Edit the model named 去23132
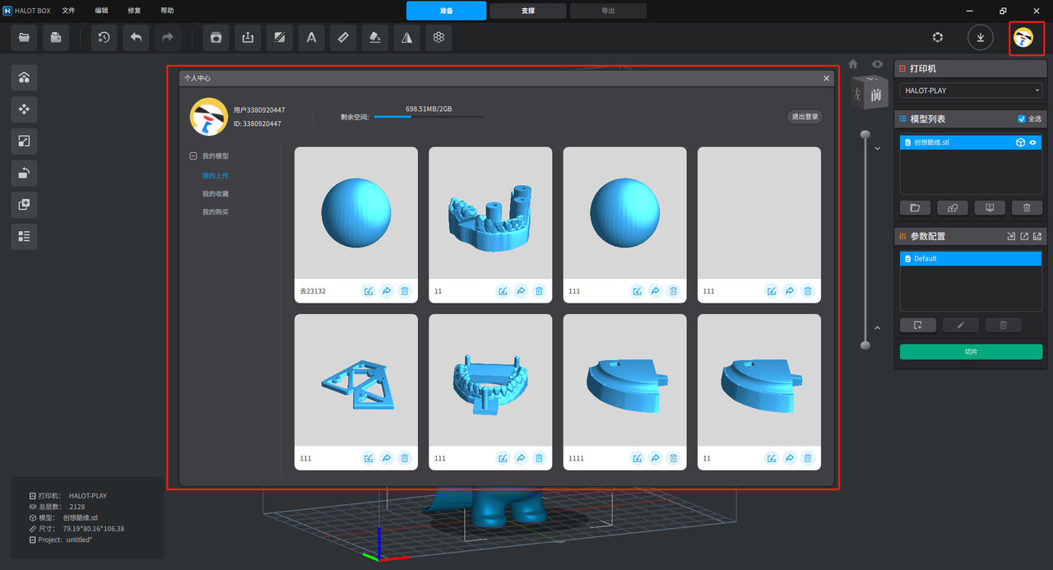1053x570 pixels. pos(369,291)
